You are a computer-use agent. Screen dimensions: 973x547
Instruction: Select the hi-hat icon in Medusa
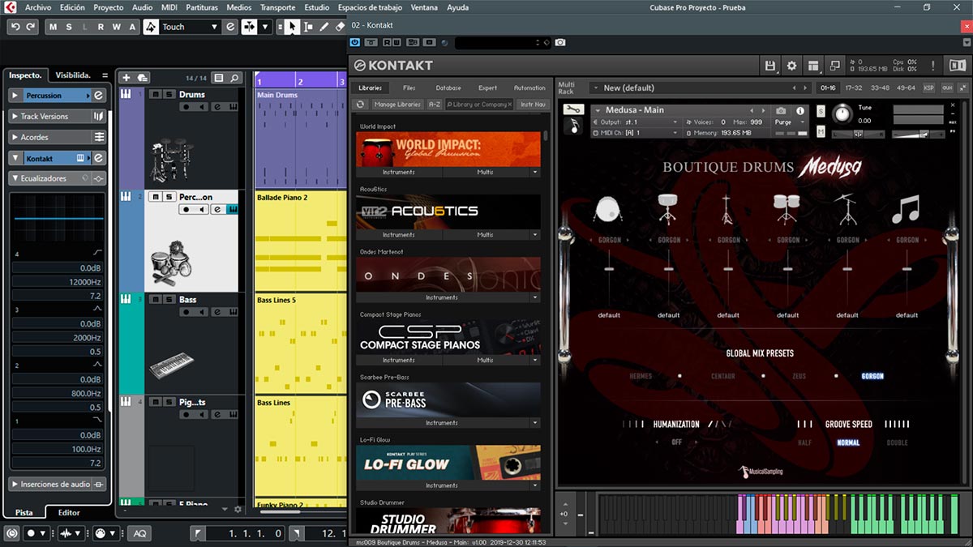pos(727,209)
